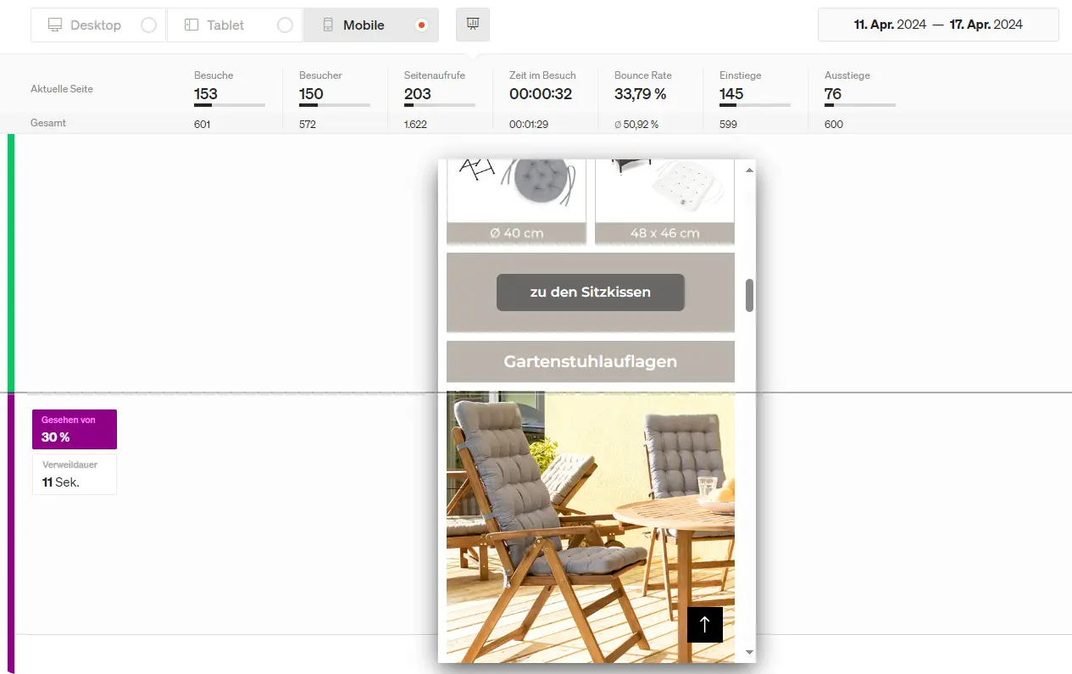The height and width of the screenshot is (674, 1072).
Task: Click the preview scrollbar up arrow
Action: (749, 170)
